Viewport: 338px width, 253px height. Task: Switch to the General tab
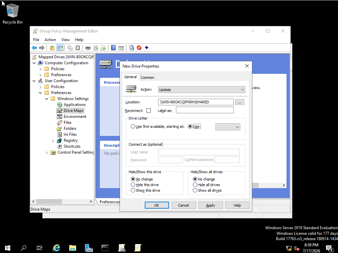pyautogui.click(x=130, y=77)
